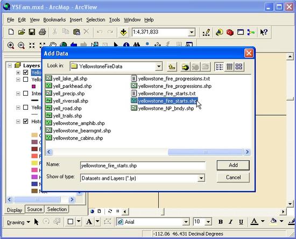Open the Tools menu

pos(115,20)
